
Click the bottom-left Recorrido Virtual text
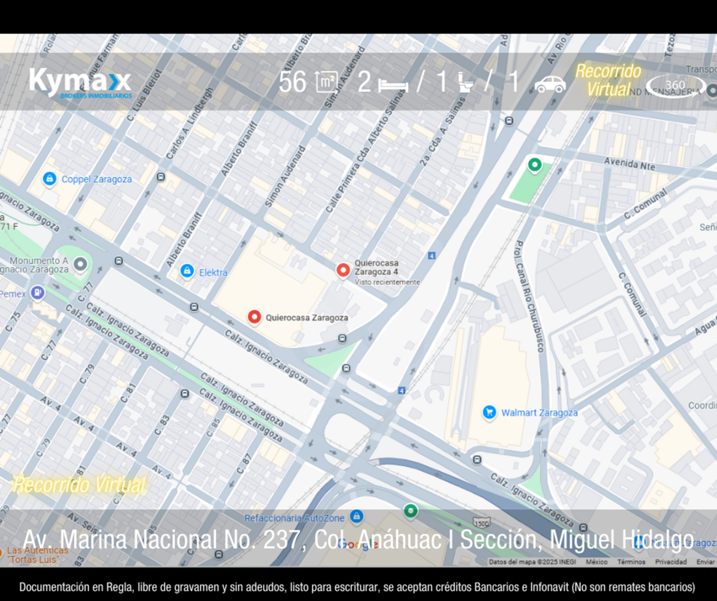[x=79, y=485]
